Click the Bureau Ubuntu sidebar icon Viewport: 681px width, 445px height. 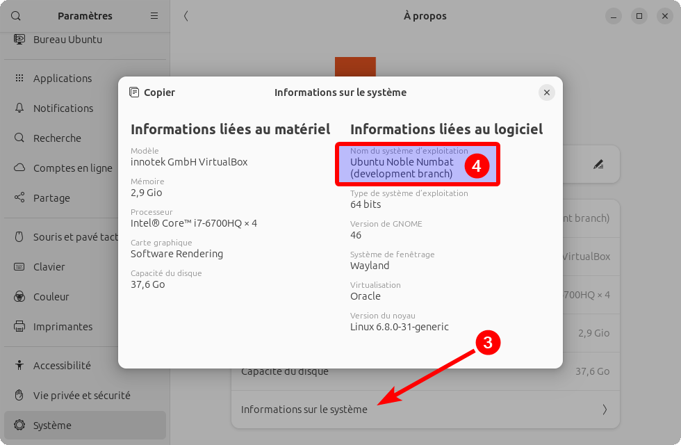(x=19, y=39)
